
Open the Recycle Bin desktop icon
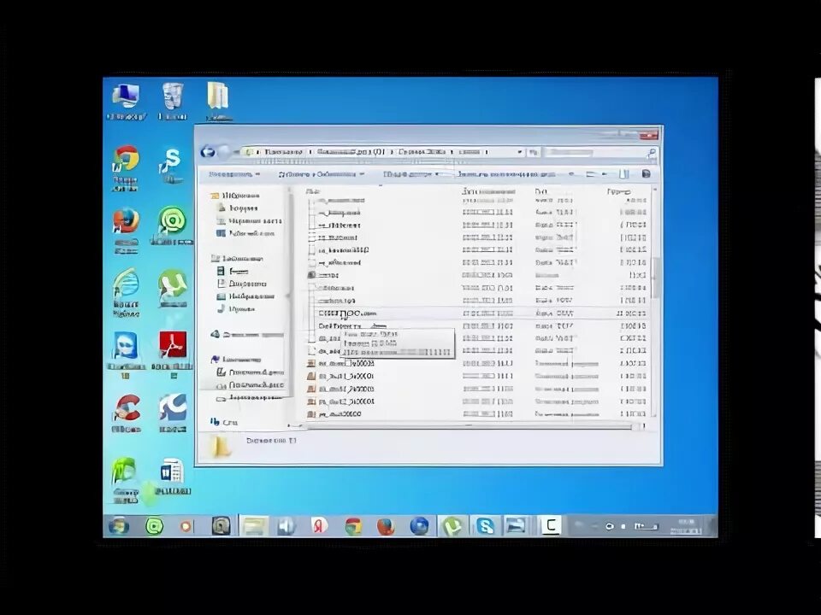[173, 101]
